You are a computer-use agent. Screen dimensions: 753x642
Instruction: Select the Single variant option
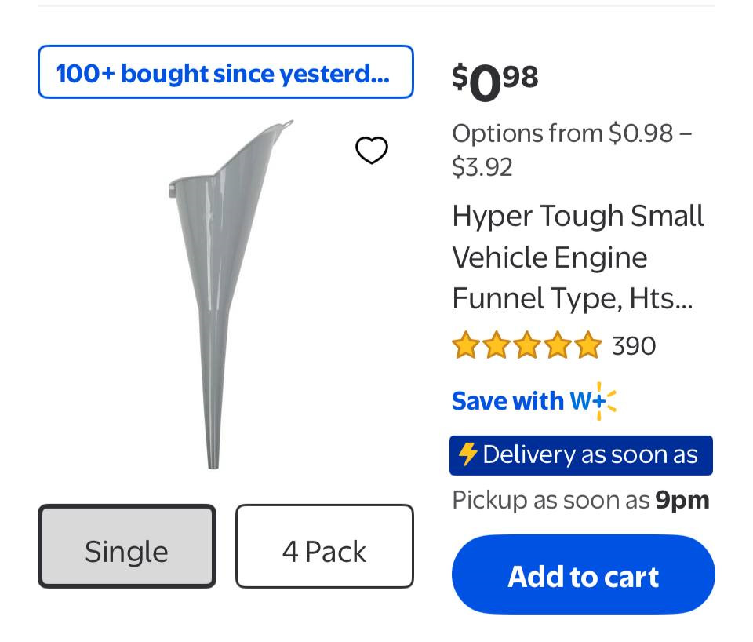[126, 546]
